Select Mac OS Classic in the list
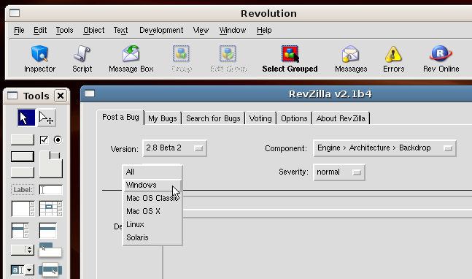The image size is (472, 279). click(x=152, y=198)
